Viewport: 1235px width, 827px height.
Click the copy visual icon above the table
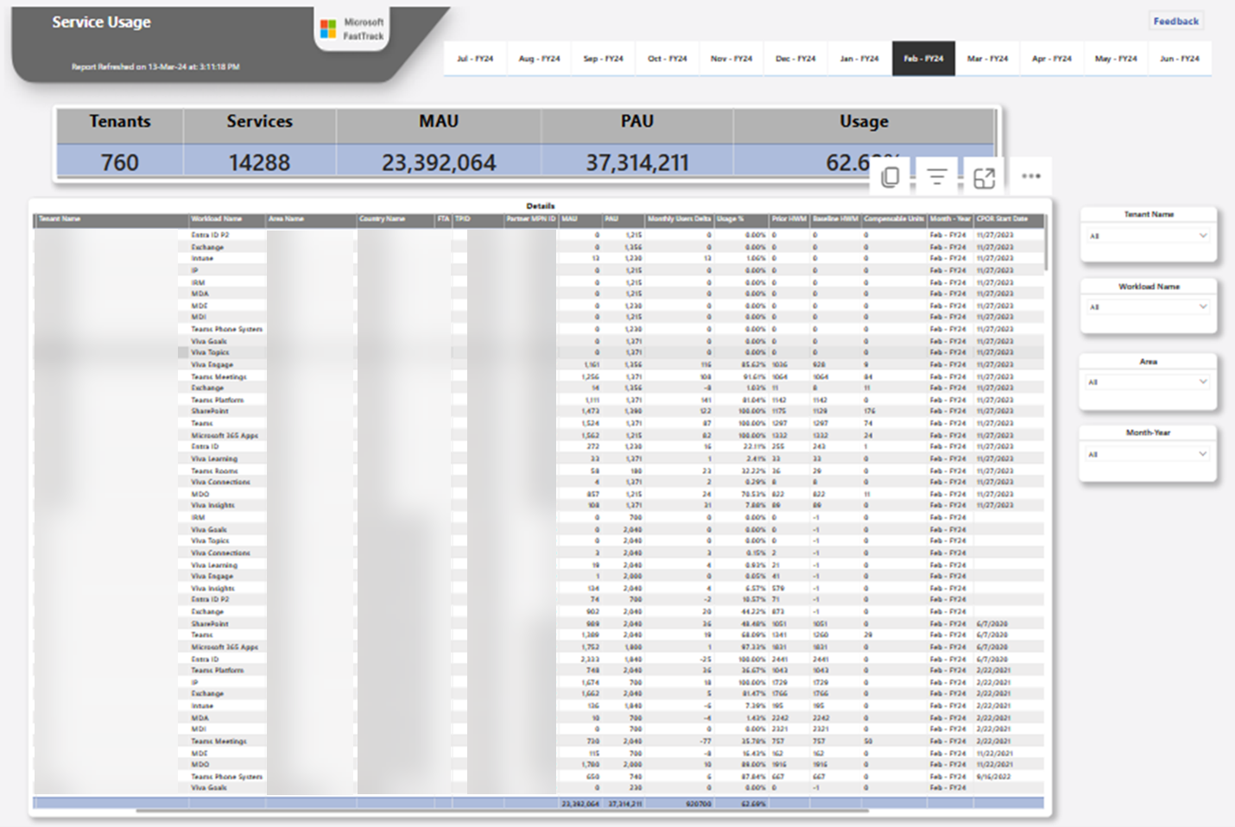(890, 177)
